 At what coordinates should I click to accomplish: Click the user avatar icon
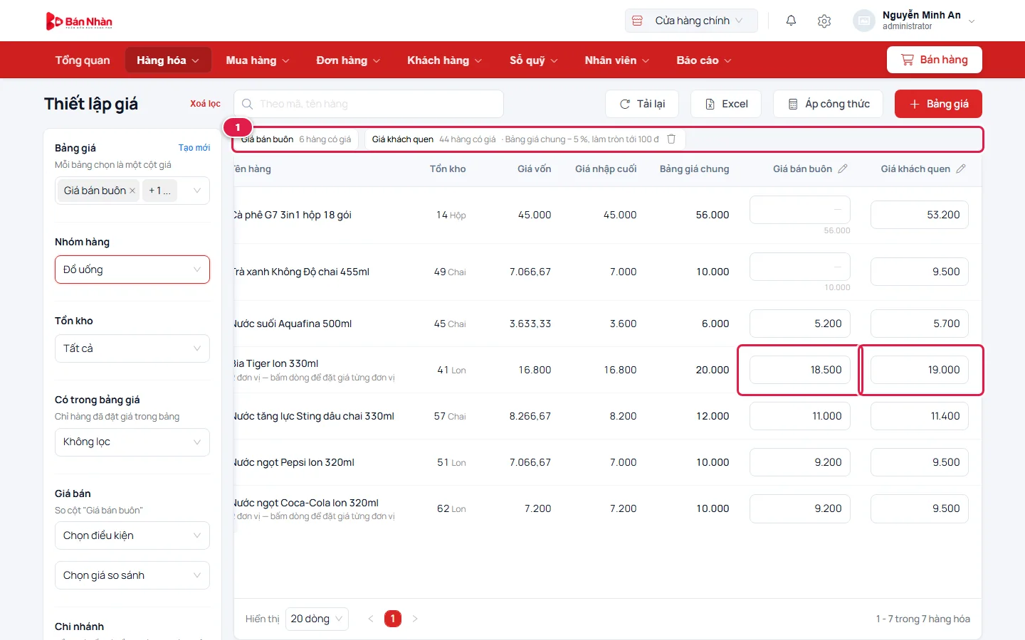[x=863, y=21]
